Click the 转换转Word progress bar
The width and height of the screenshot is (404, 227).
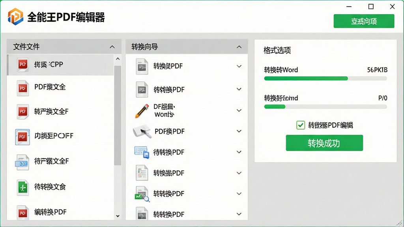pyautogui.click(x=325, y=78)
